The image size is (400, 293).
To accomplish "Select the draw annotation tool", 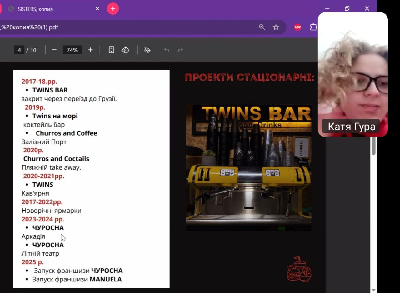I will 147,50.
